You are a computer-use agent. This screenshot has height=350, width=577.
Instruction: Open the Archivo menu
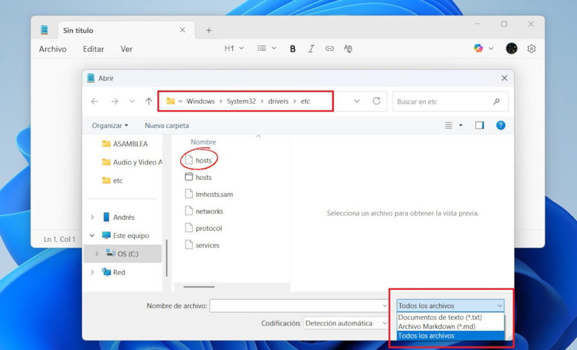[x=52, y=49]
